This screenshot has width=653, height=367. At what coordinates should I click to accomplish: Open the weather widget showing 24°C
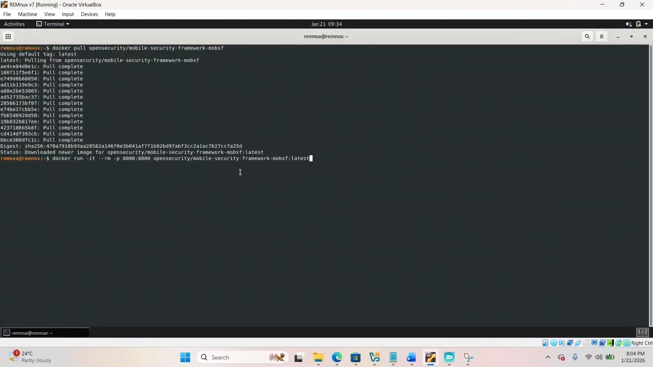31,357
